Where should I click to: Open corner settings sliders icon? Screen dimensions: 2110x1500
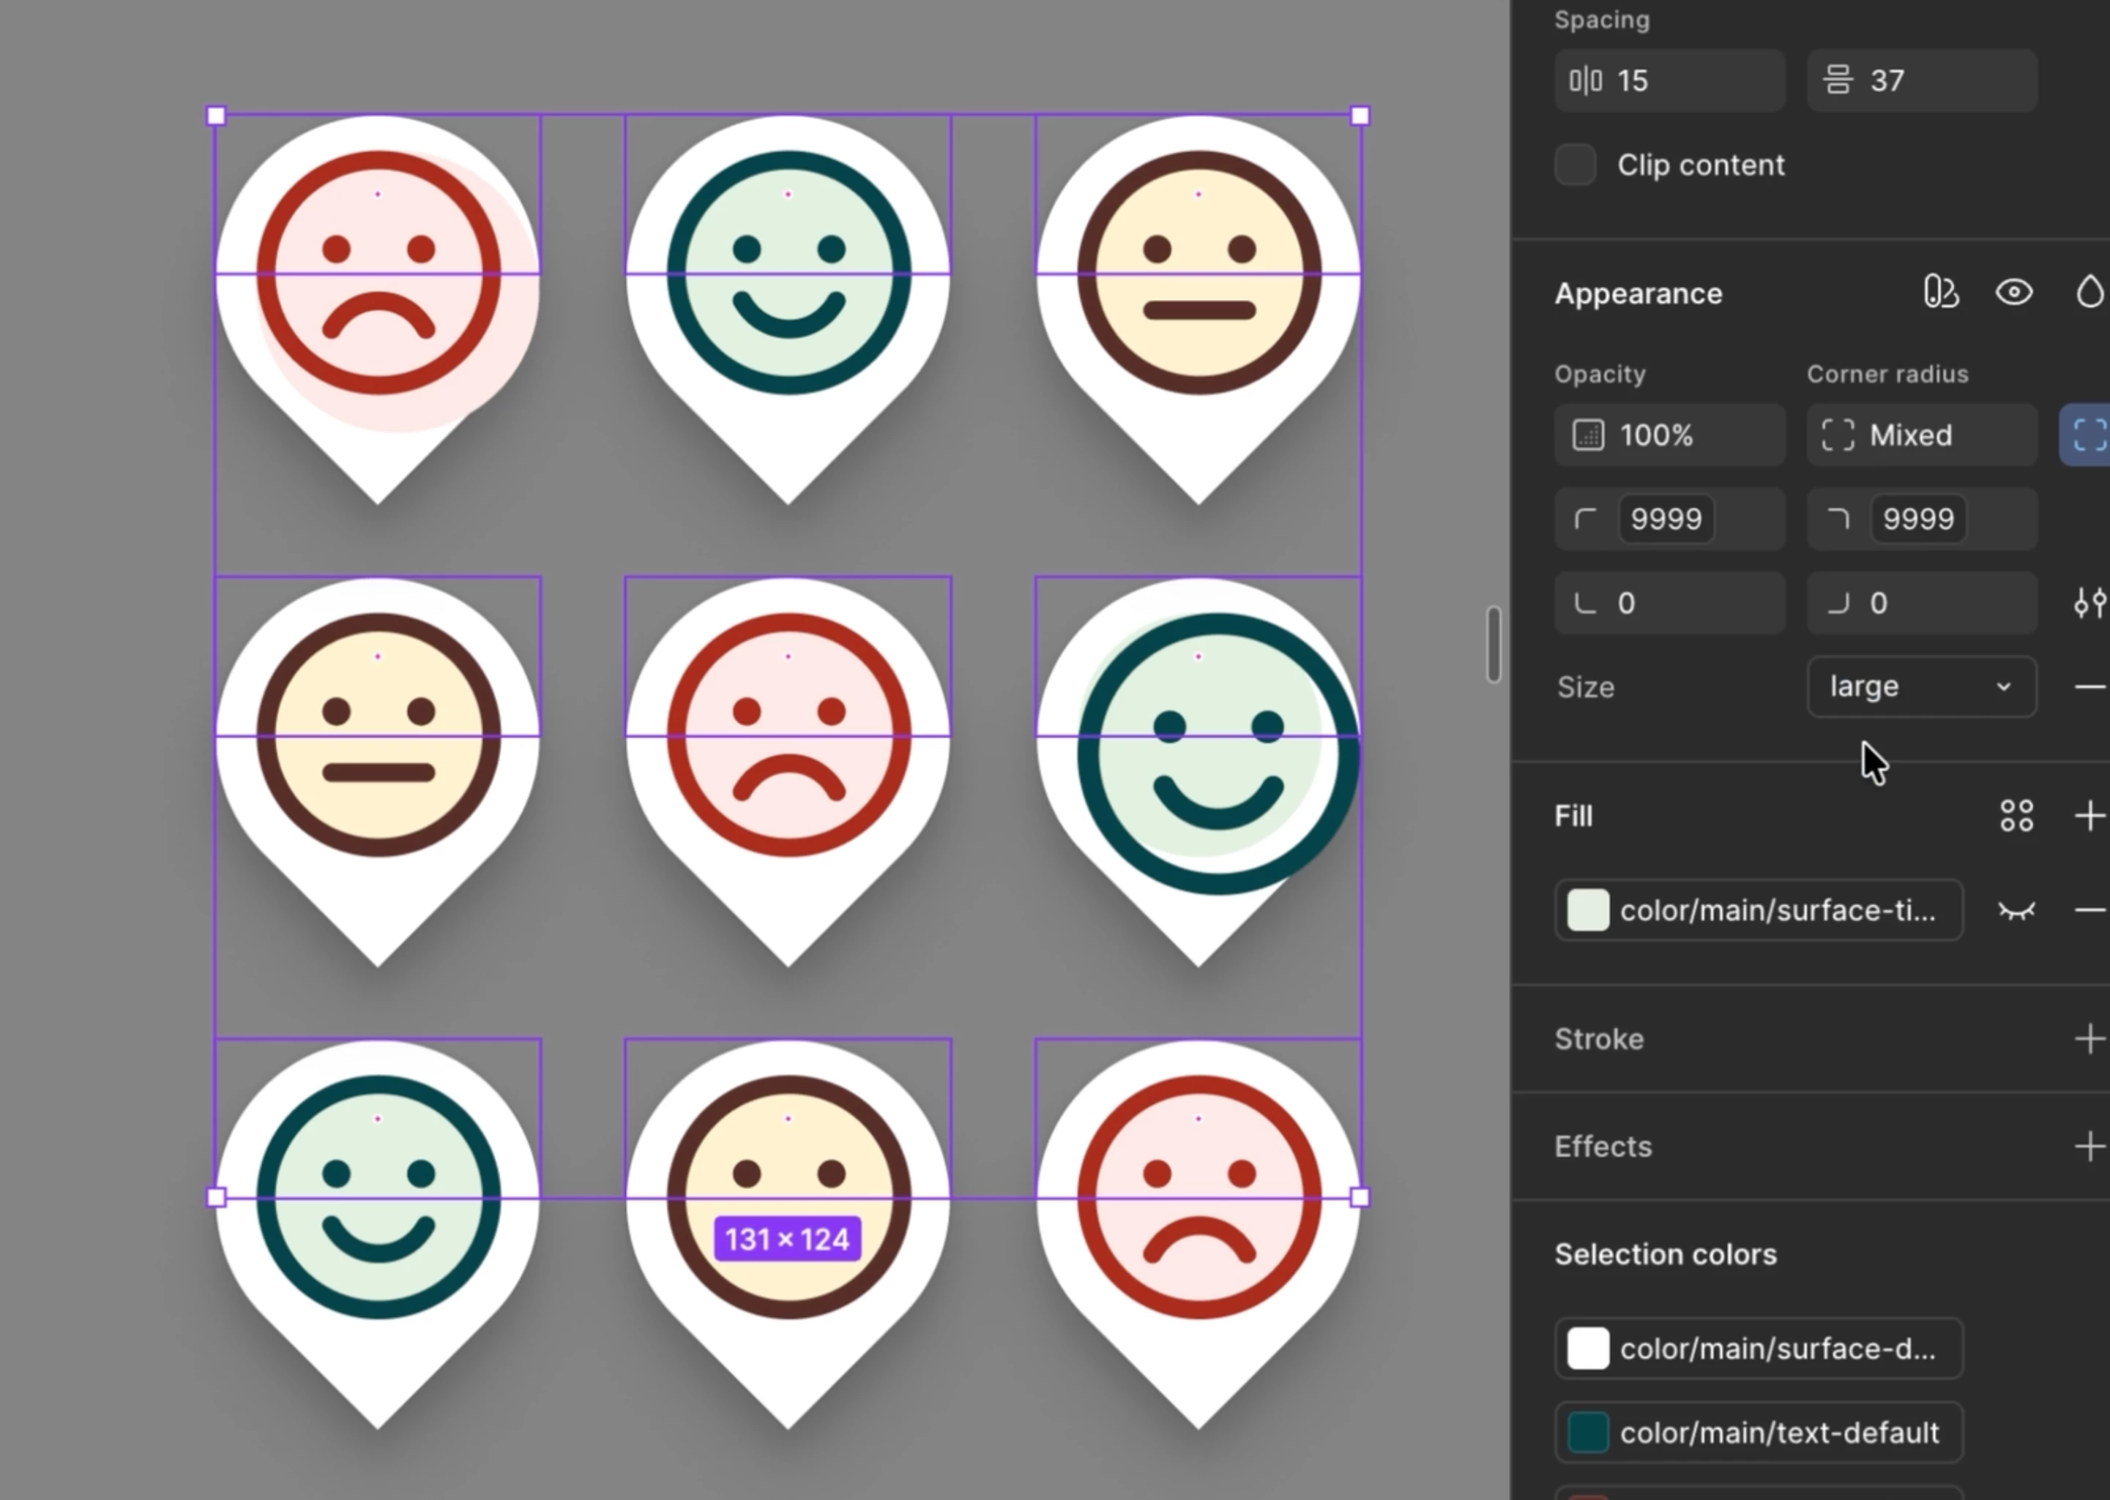2090,603
